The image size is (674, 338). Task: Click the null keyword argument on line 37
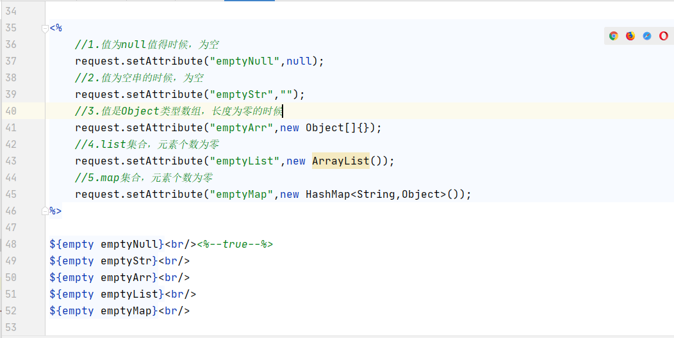[299, 61]
